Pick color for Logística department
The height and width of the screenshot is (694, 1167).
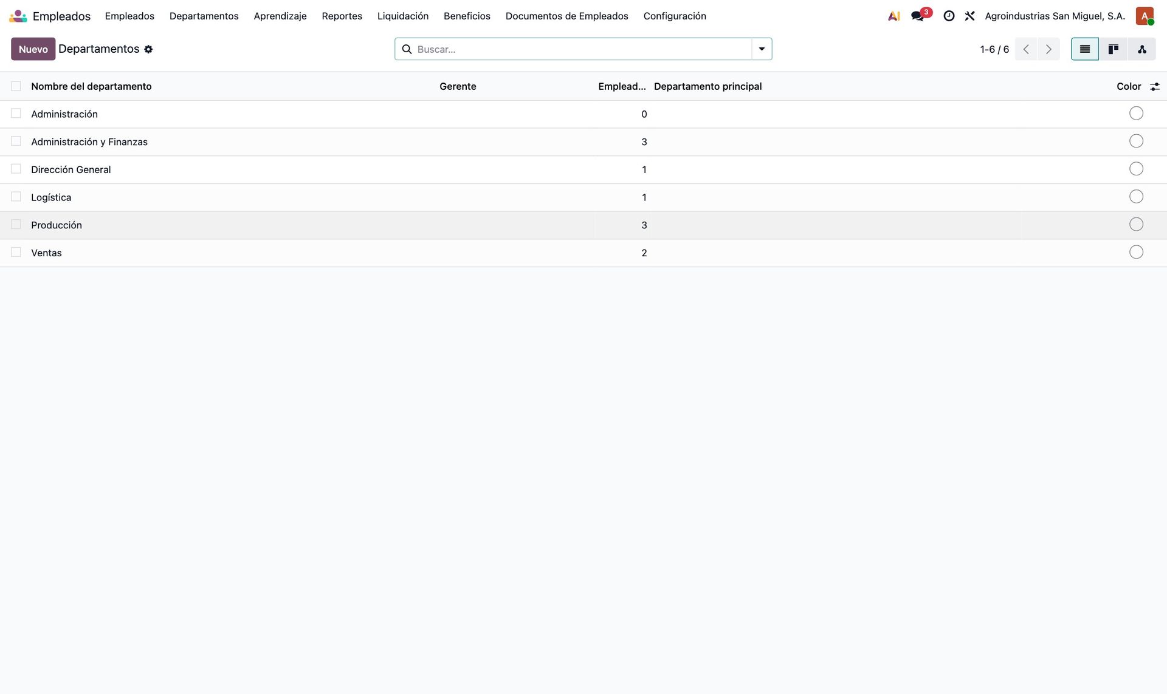(1136, 197)
